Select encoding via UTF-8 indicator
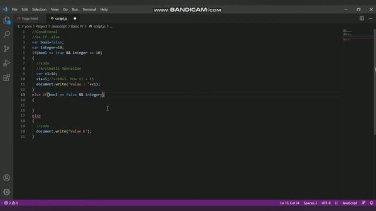The image size is (376, 211). tap(326, 203)
